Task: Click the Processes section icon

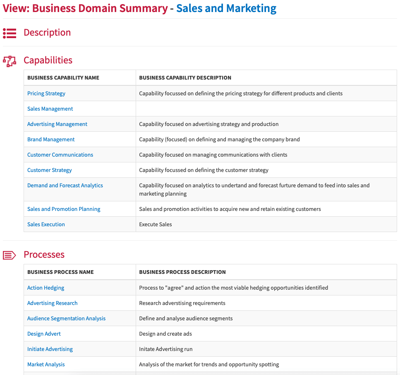Action: [10, 255]
